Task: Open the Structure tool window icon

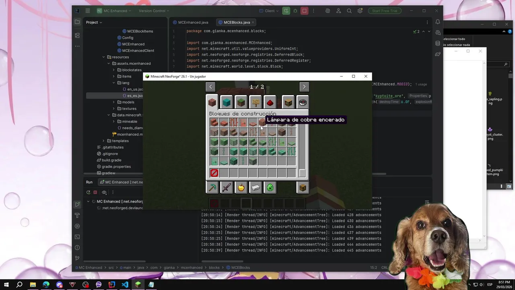Action: click(77, 35)
